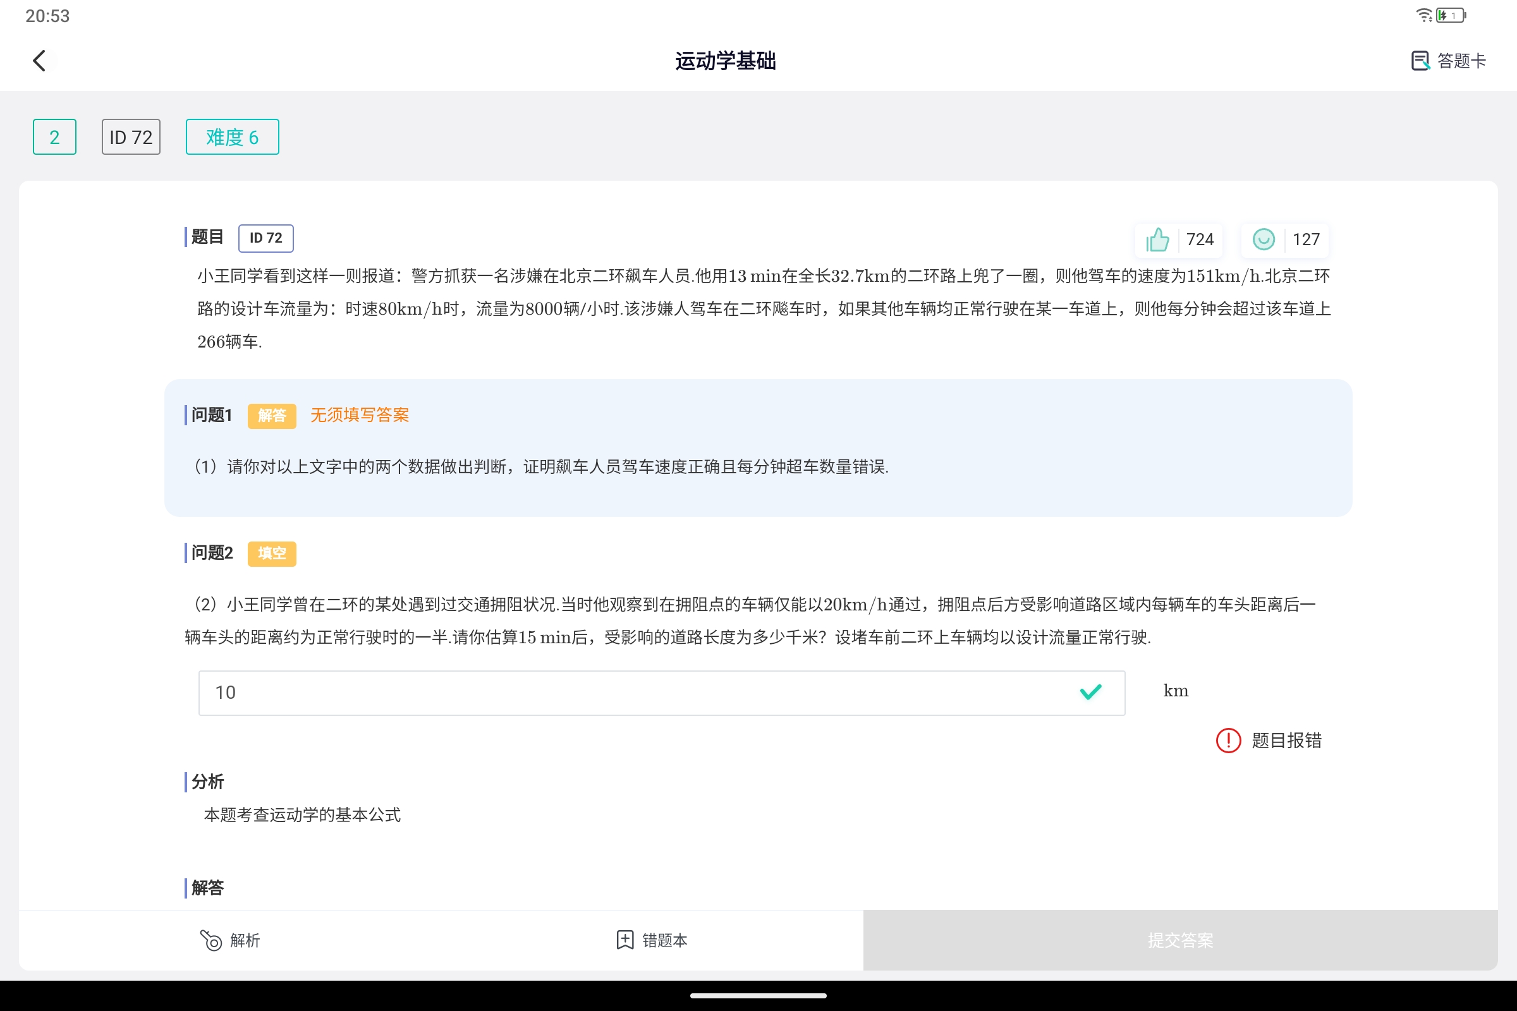Tap the 问题2 heading label
Image resolution: width=1517 pixels, height=1011 pixels.
[212, 554]
